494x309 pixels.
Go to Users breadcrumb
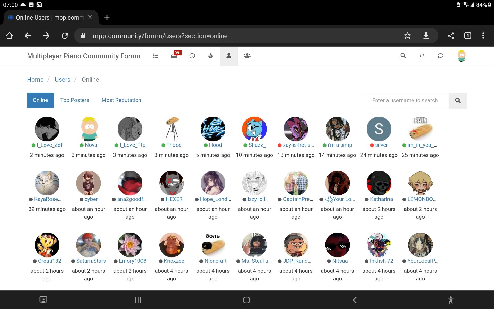pos(63,80)
